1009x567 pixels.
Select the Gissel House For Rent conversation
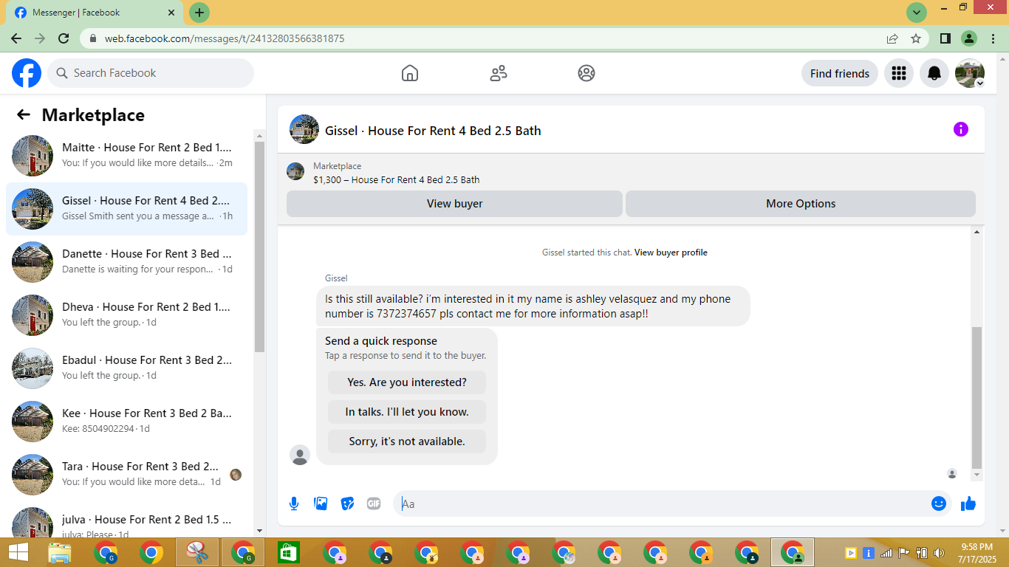click(x=126, y=209)
